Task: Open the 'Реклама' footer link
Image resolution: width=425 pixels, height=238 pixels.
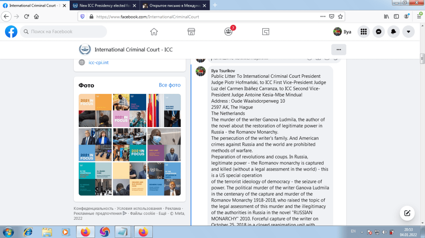Action: coord(173,208)
